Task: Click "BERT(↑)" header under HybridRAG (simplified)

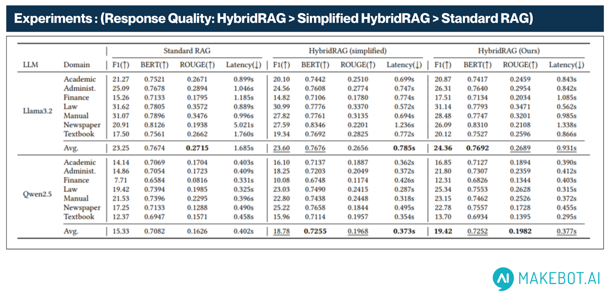Action: tap(315, 65)
